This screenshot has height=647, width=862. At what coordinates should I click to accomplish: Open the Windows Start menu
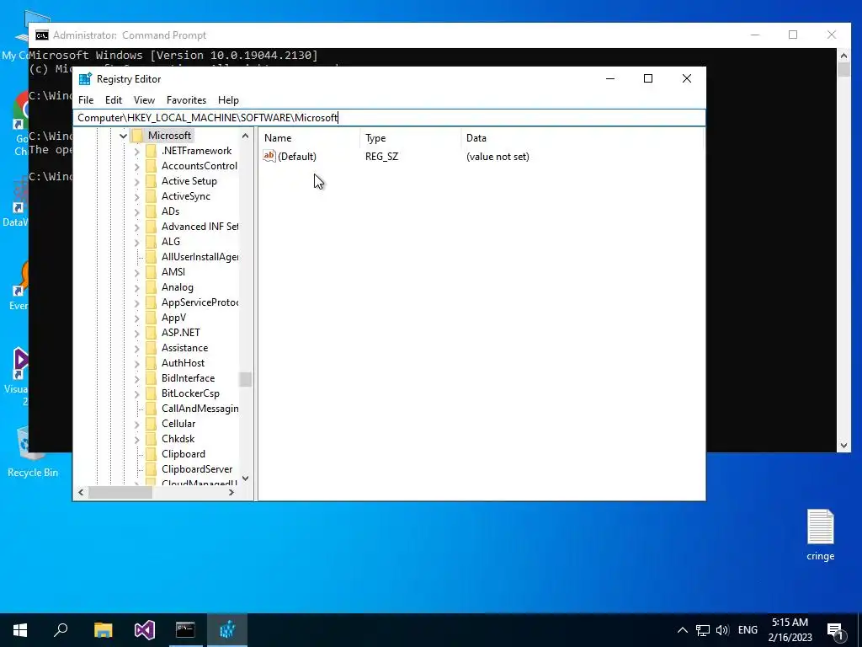coord(20,630)
